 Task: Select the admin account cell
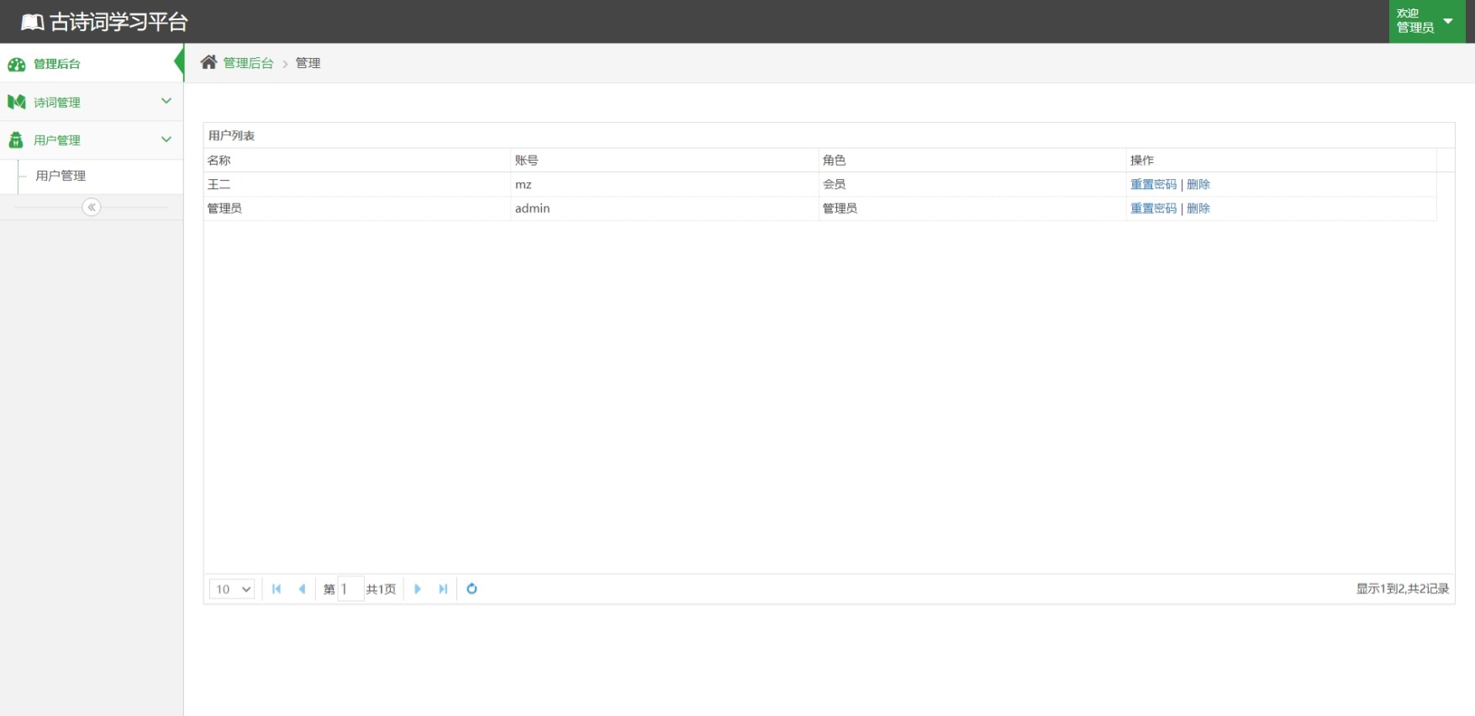tap(665, 208)
